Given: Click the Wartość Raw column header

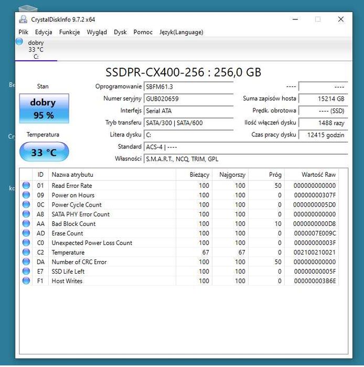Looking at the screenshot, I should coord(312,175).
